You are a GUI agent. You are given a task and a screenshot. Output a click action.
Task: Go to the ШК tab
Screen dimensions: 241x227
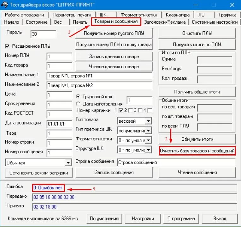[x=106, y=15]
